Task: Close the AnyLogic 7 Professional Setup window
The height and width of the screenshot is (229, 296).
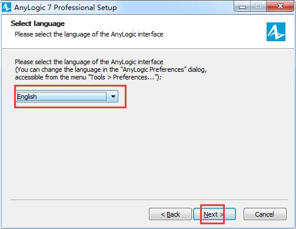Action: tap(280, 6)
